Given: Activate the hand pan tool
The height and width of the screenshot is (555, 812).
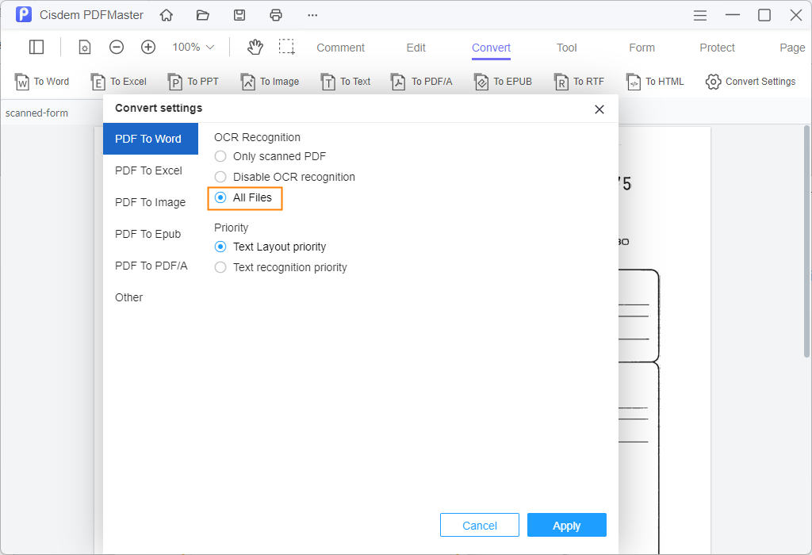Looking at the screenshot, I should 255,48.
